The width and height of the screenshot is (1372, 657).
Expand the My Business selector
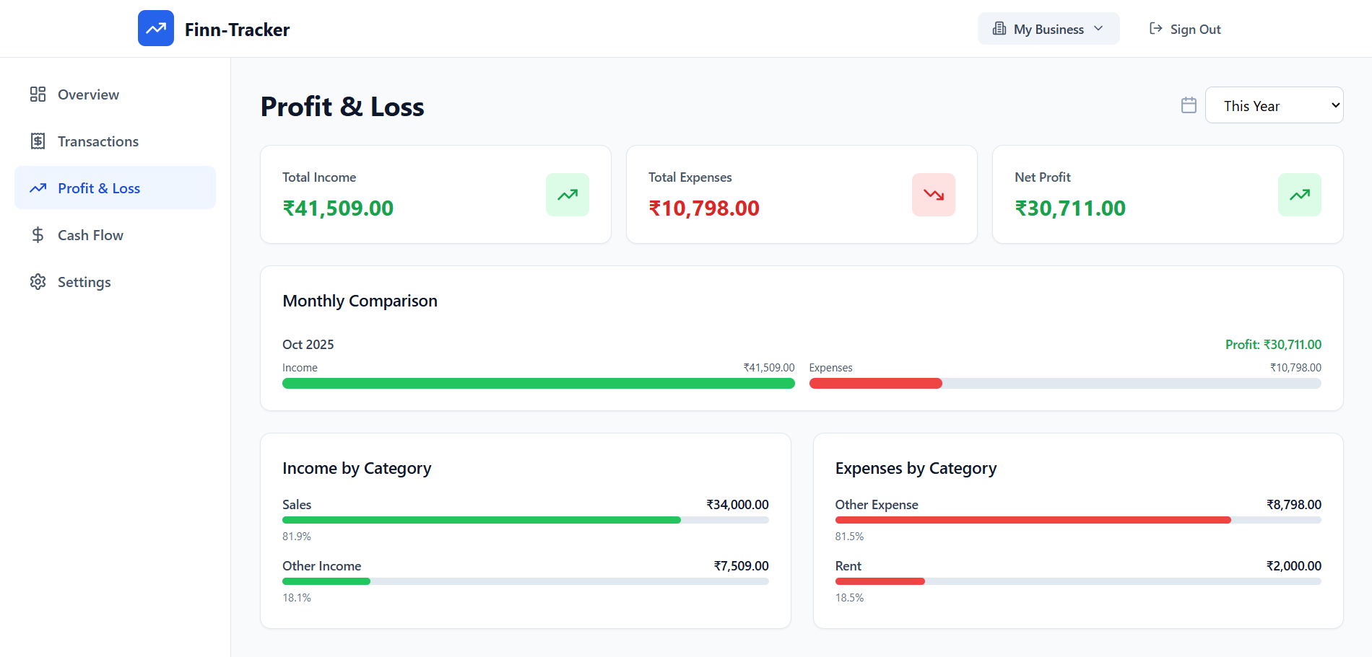pos(1048,29)
